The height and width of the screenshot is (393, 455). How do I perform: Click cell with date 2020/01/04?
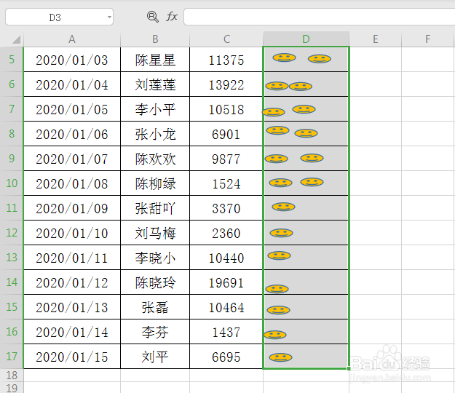pos(71,84)
